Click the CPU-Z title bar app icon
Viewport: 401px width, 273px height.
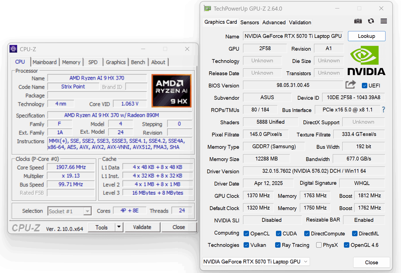[x=13, y=49]
